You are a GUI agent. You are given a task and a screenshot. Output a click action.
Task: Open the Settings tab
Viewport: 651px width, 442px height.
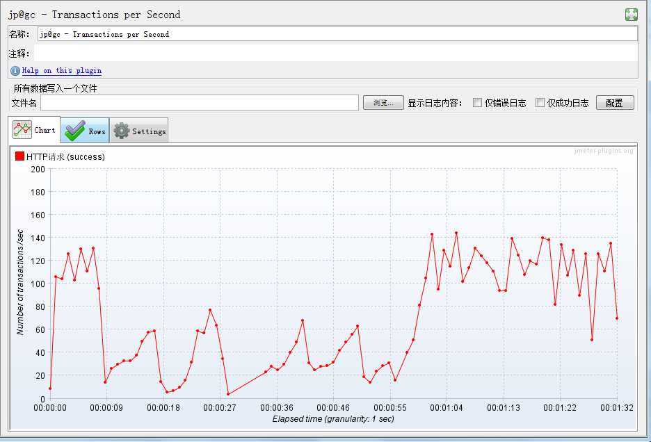(x=139, y=131)
